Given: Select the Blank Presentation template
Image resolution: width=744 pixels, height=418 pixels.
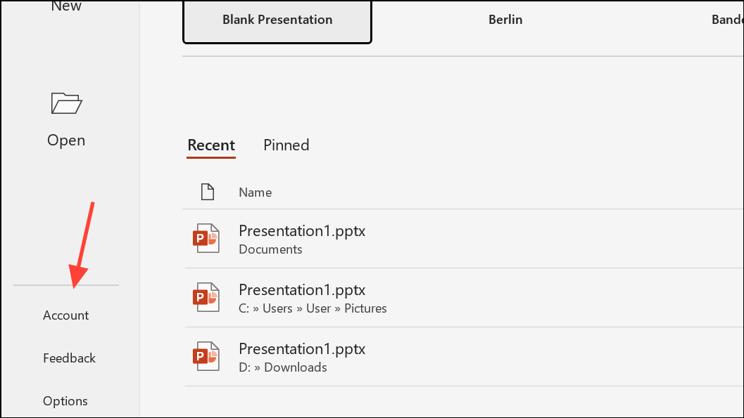Looking at the screenshot, I should (x=277, y=20).
